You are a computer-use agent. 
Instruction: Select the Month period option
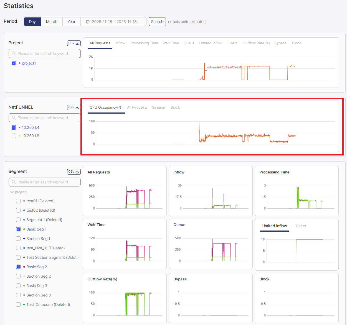click(x=52, y=21)
